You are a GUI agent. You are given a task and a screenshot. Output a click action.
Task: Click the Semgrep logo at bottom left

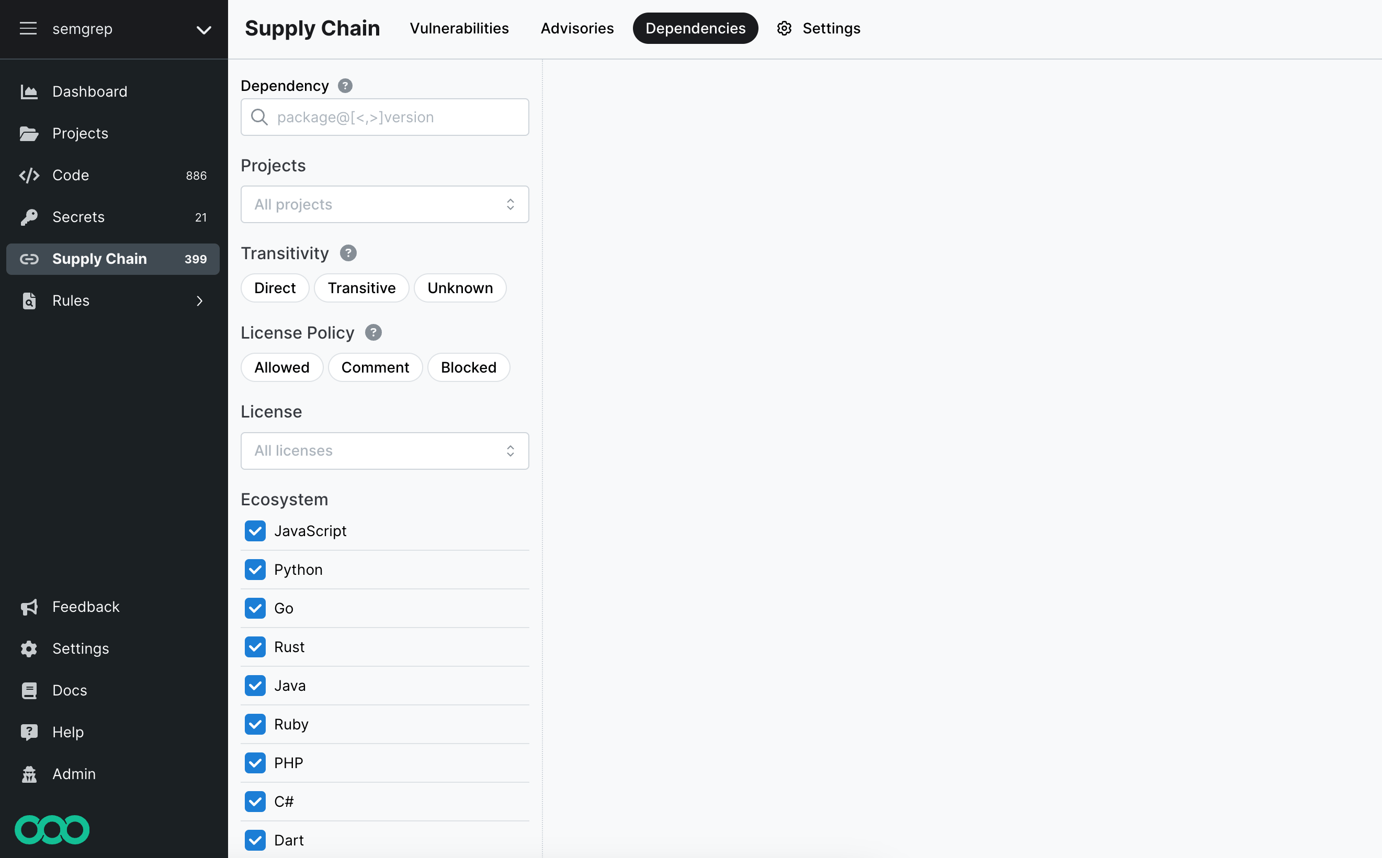pos(52,830)
